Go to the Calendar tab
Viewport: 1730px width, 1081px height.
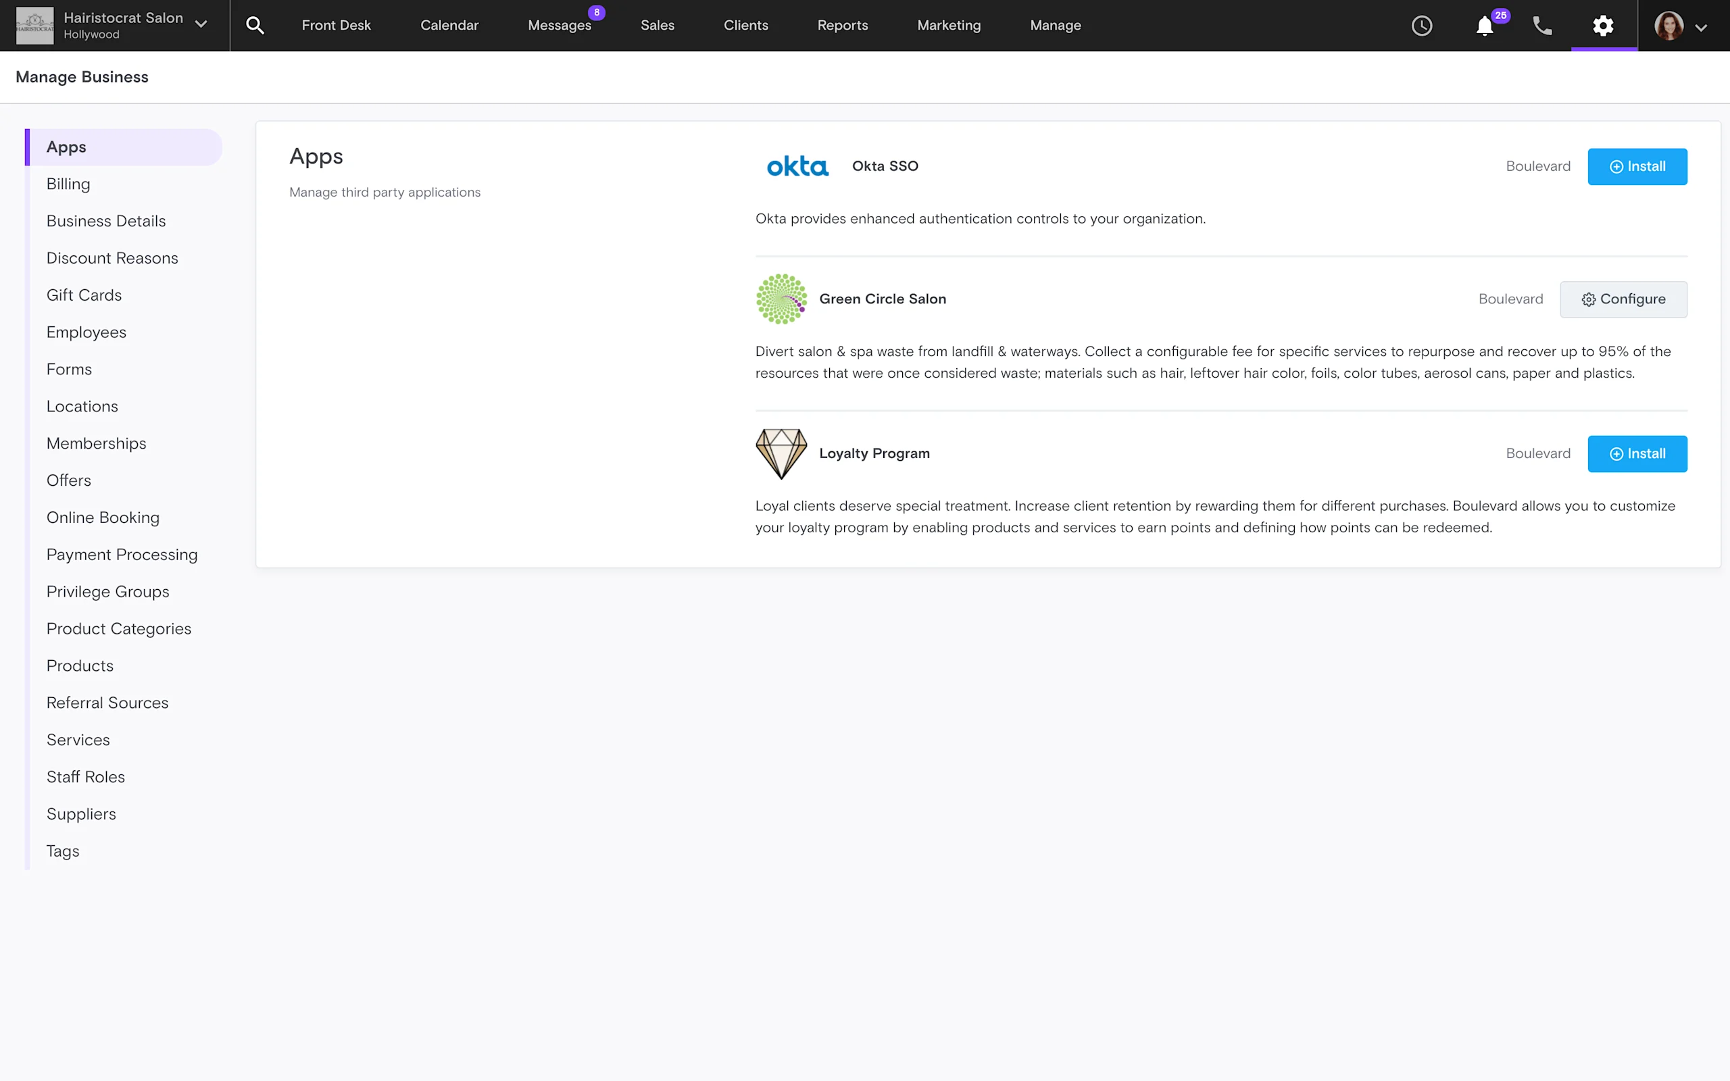[449, 26]
